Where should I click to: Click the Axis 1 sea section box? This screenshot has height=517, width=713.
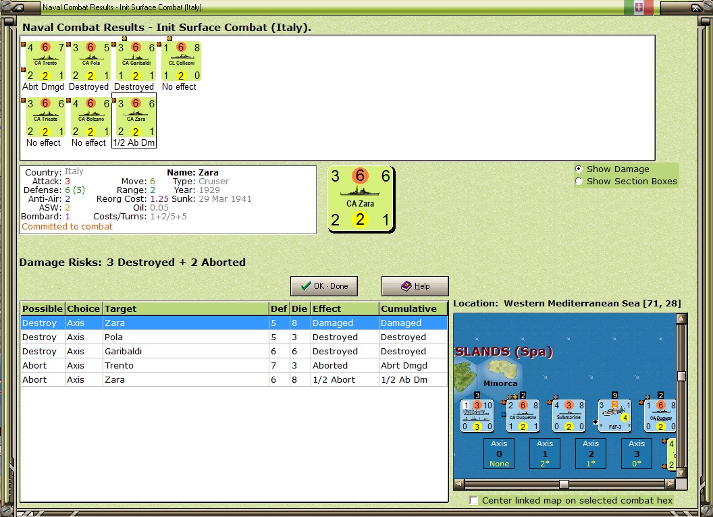(x=545, y=454)
